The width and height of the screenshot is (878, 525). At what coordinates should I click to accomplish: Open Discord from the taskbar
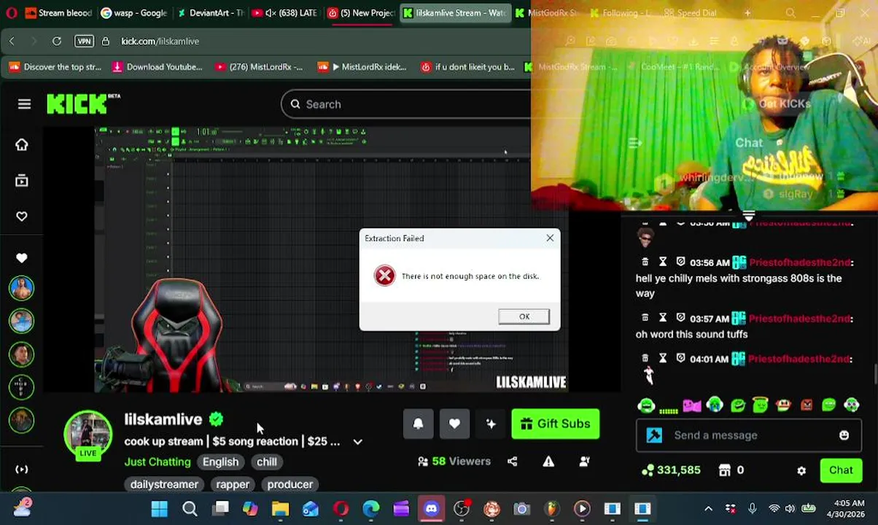point(431,508)
